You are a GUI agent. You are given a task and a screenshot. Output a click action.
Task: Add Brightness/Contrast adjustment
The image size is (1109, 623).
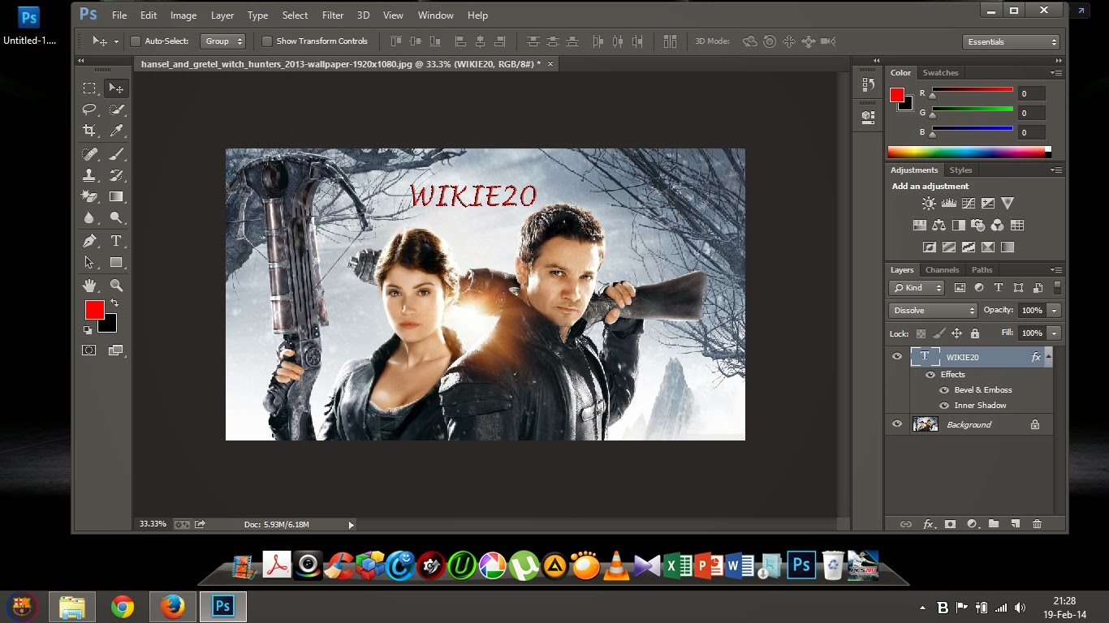tap(929, 204)
